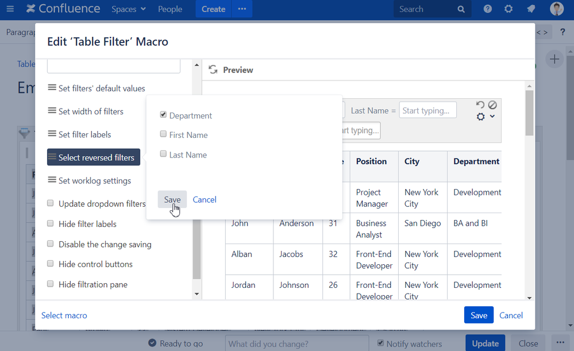This screenshot has width=574, height=351.
Task: Click the editor help question mark
Action: tap(563, 32)
